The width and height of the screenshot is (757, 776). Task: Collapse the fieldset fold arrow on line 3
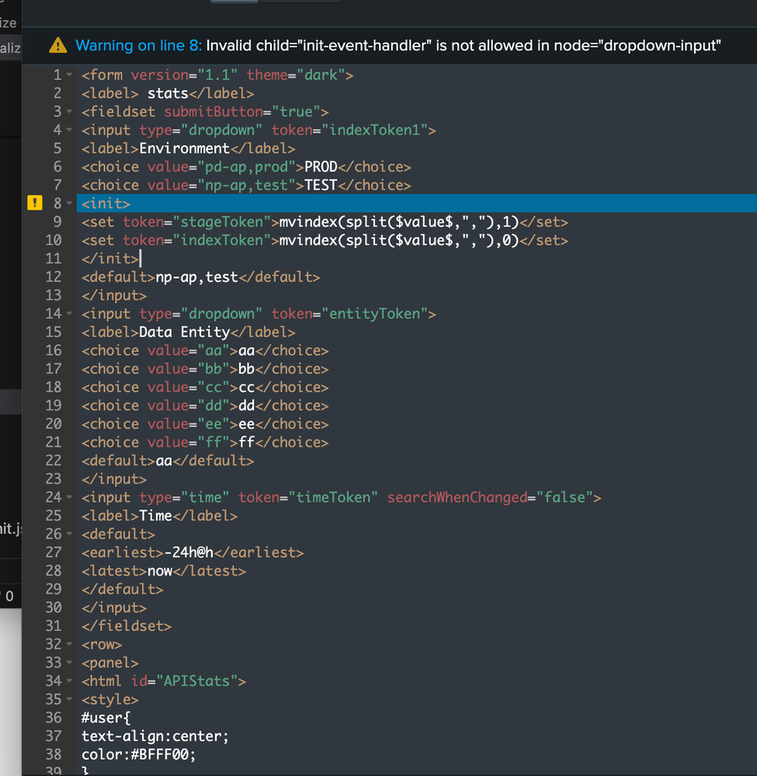69,111
